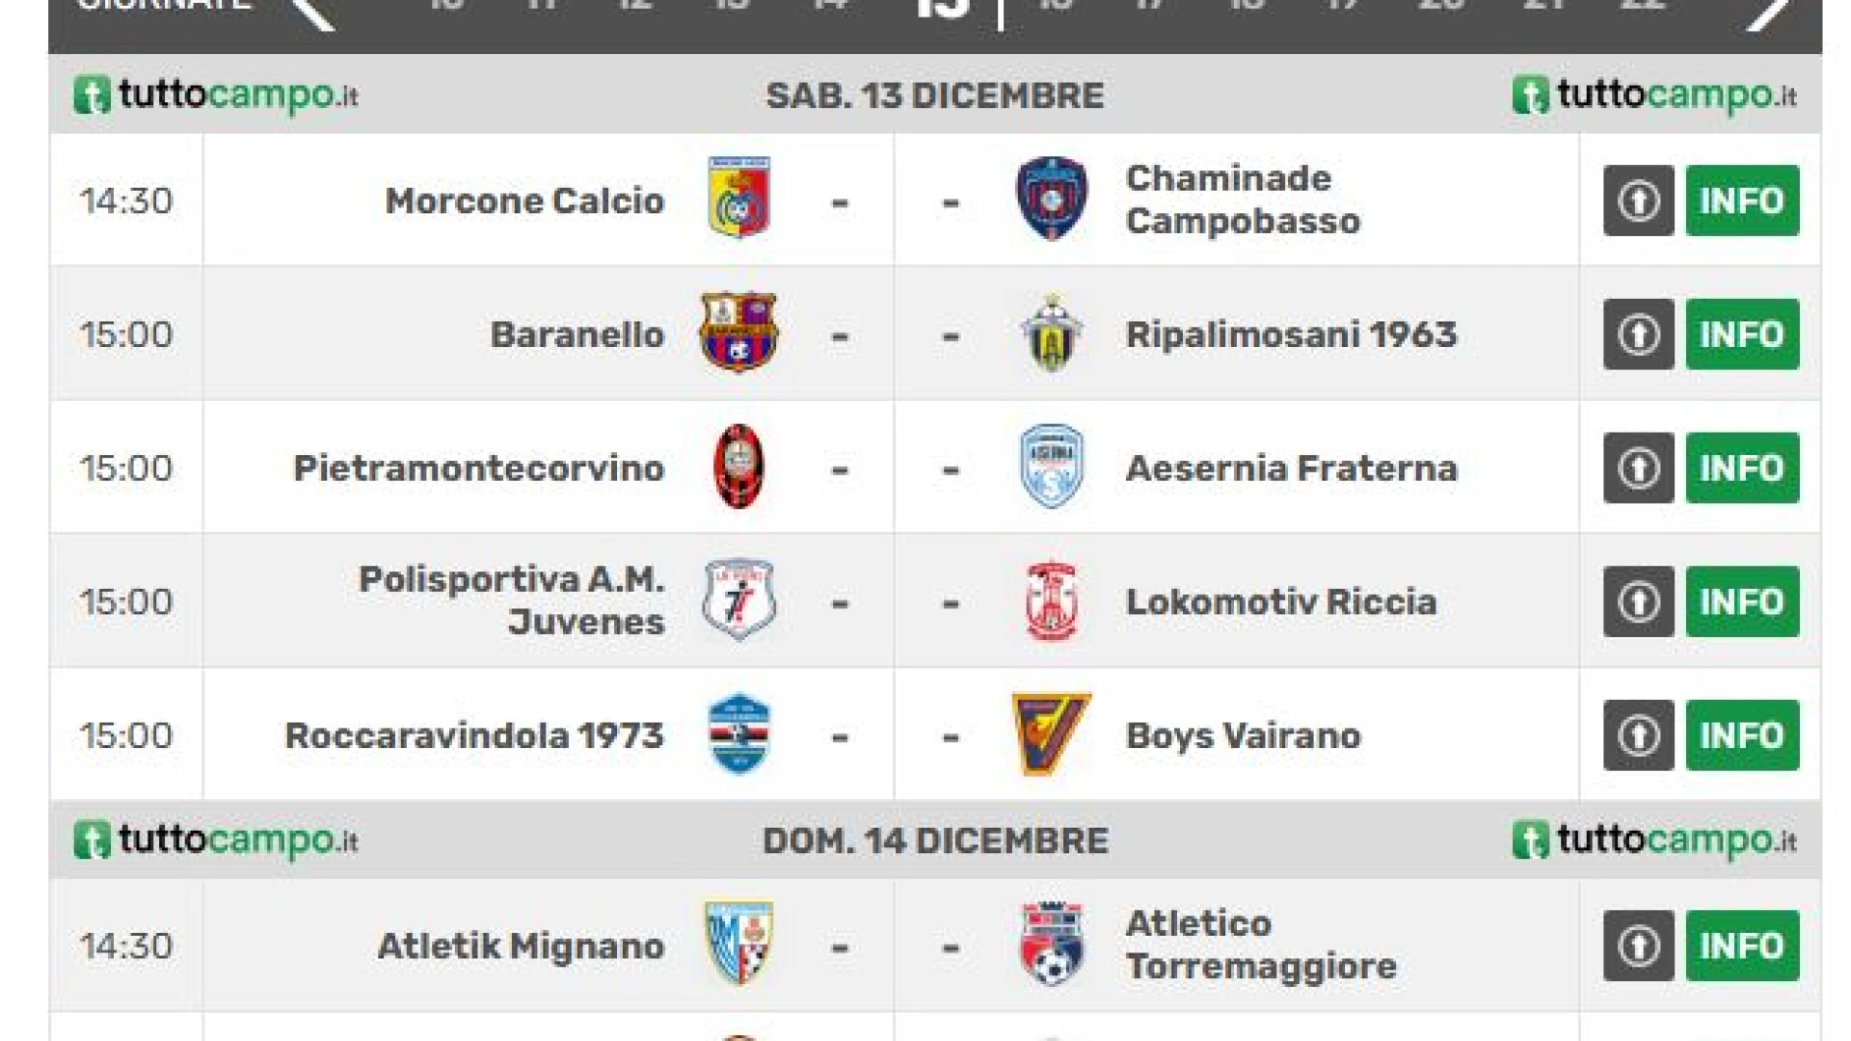Click Boys Vairano team crest
This screenshot has width=1851, height=1041.
(1051, 734)
